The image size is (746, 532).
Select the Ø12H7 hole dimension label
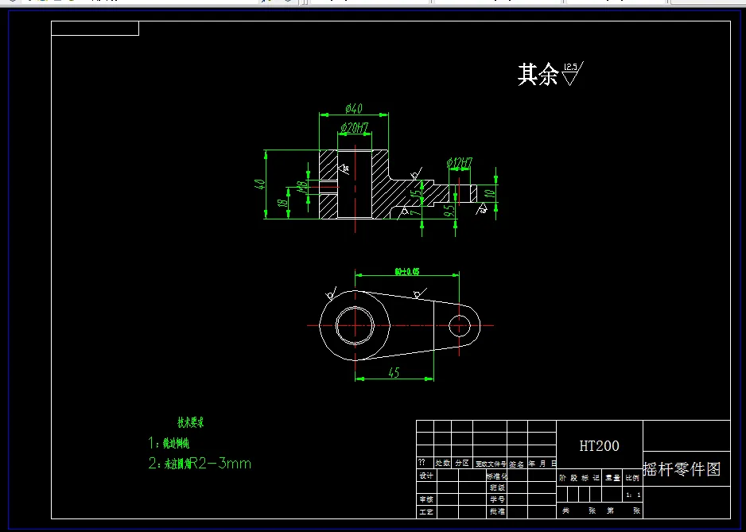460,163
